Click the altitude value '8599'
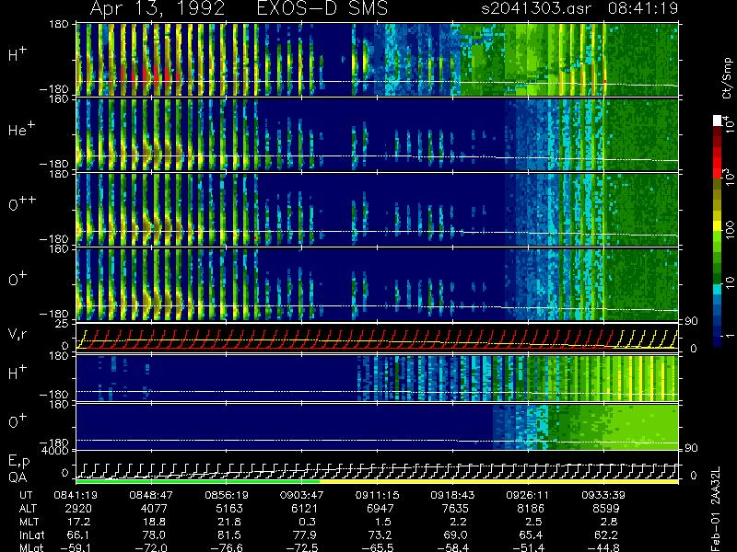Screen dimensions: 737x552 (x=606, y=509)
